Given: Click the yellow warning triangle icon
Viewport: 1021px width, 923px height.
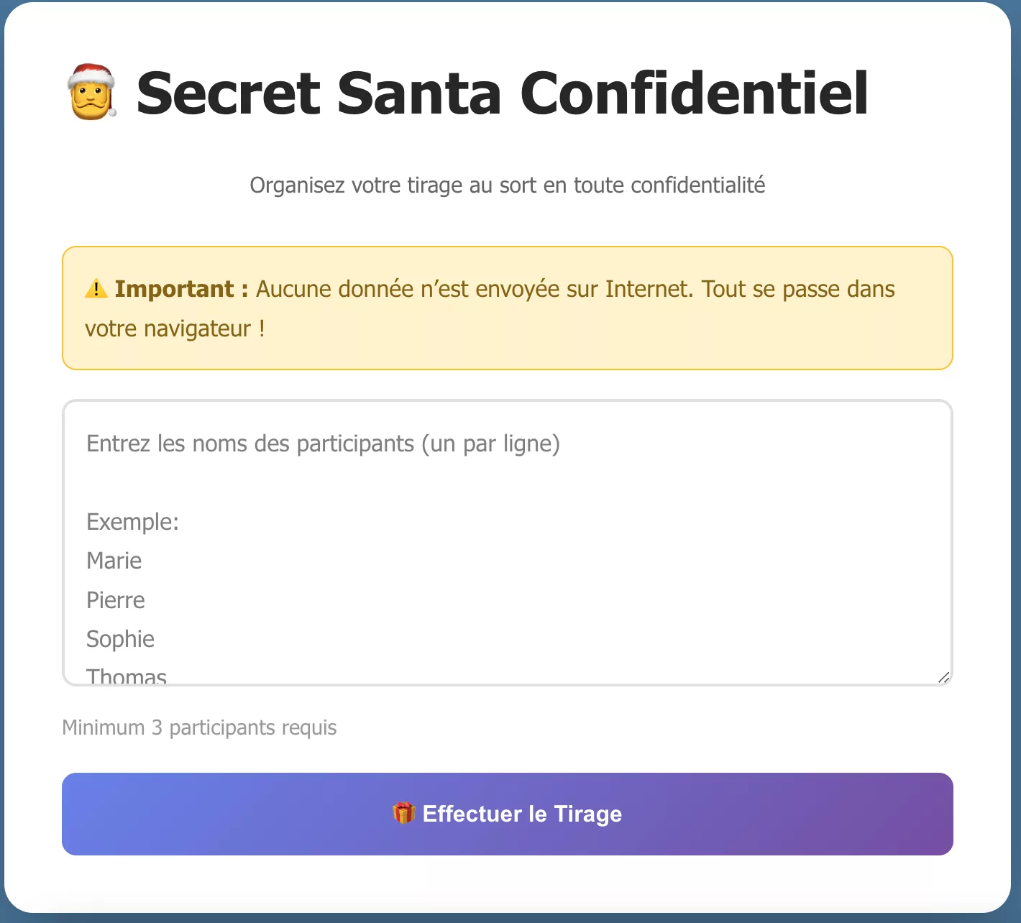Looking at the screenshot, I should pos(96,289).
